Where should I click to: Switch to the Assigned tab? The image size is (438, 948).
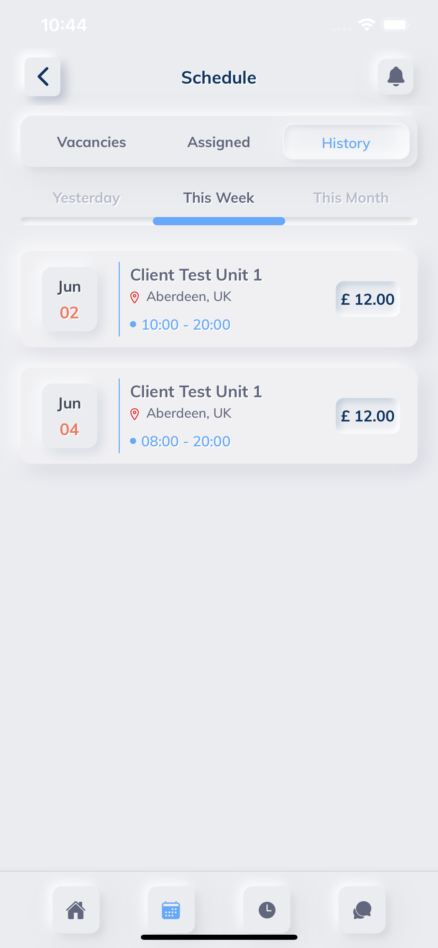[x=219, y=142]
